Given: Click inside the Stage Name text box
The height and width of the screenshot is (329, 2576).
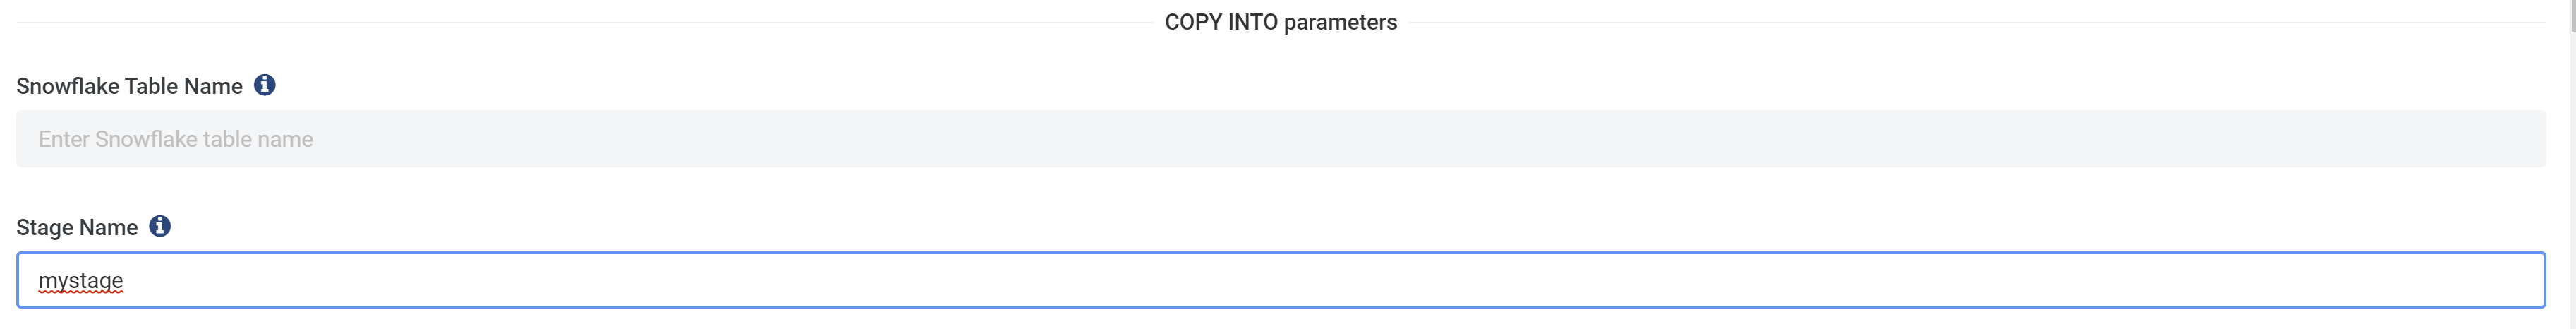Looking at the screenshot, I should [1280, 280].
